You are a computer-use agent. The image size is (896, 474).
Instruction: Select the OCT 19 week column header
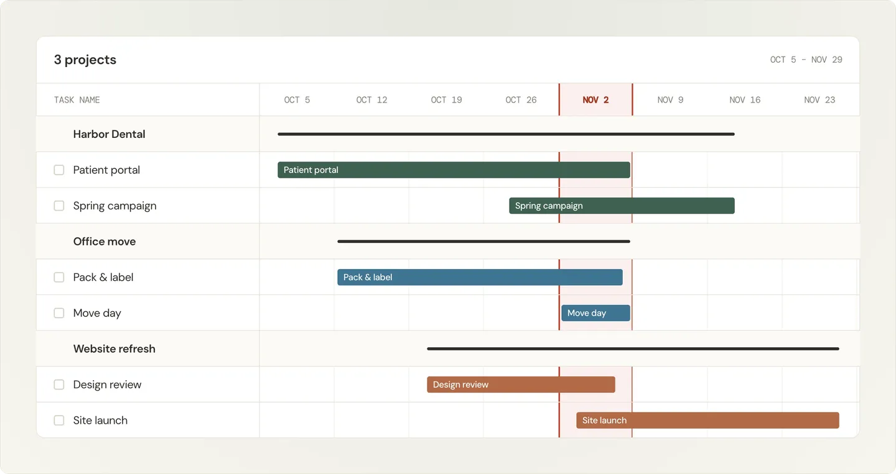tap(446, 100)
